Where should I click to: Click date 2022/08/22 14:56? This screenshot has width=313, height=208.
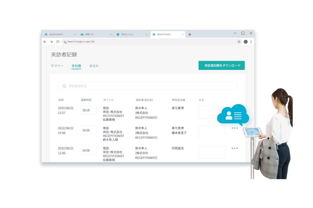point(66,131)
